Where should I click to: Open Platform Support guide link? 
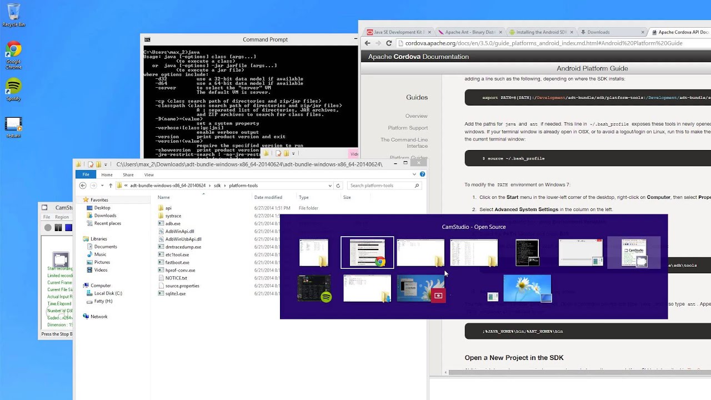(x=408, y=128)
